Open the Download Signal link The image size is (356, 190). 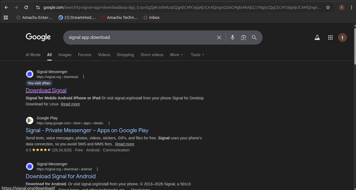[x=46, y=90]
